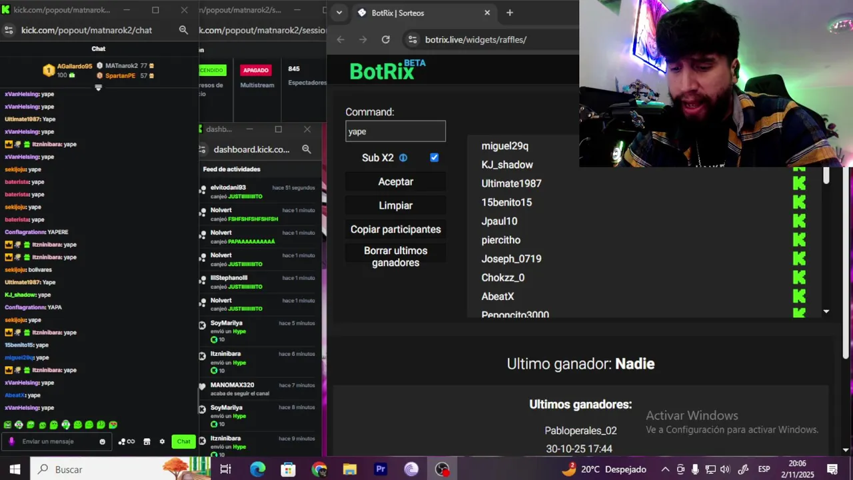The image size is (853, 480).
Task: Click Copiar participantes button
Action: point(396,229)
